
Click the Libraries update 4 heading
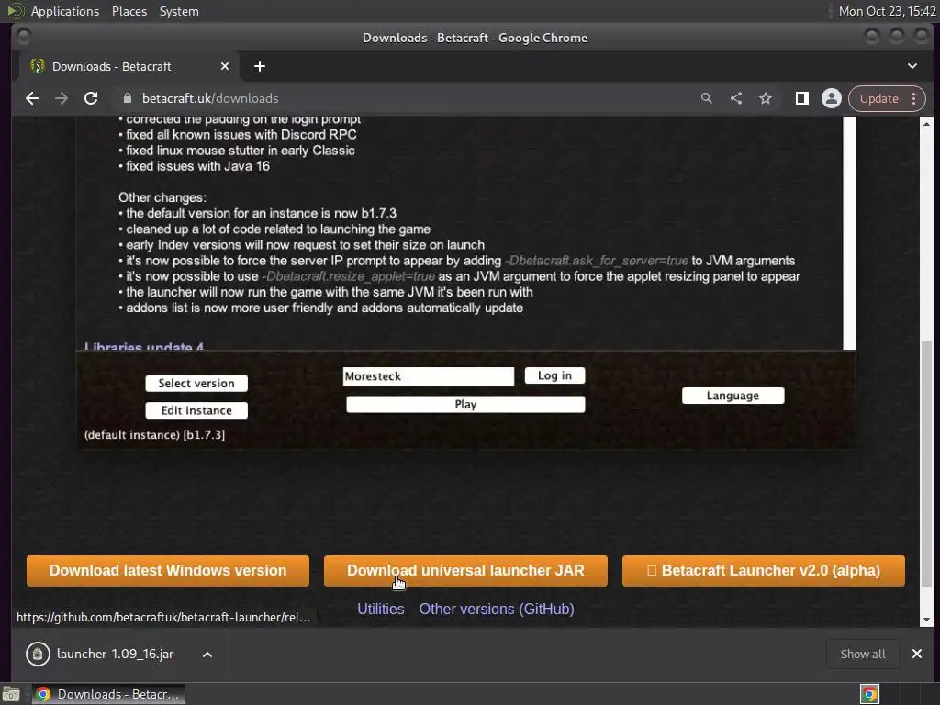(x=144, y=346)
